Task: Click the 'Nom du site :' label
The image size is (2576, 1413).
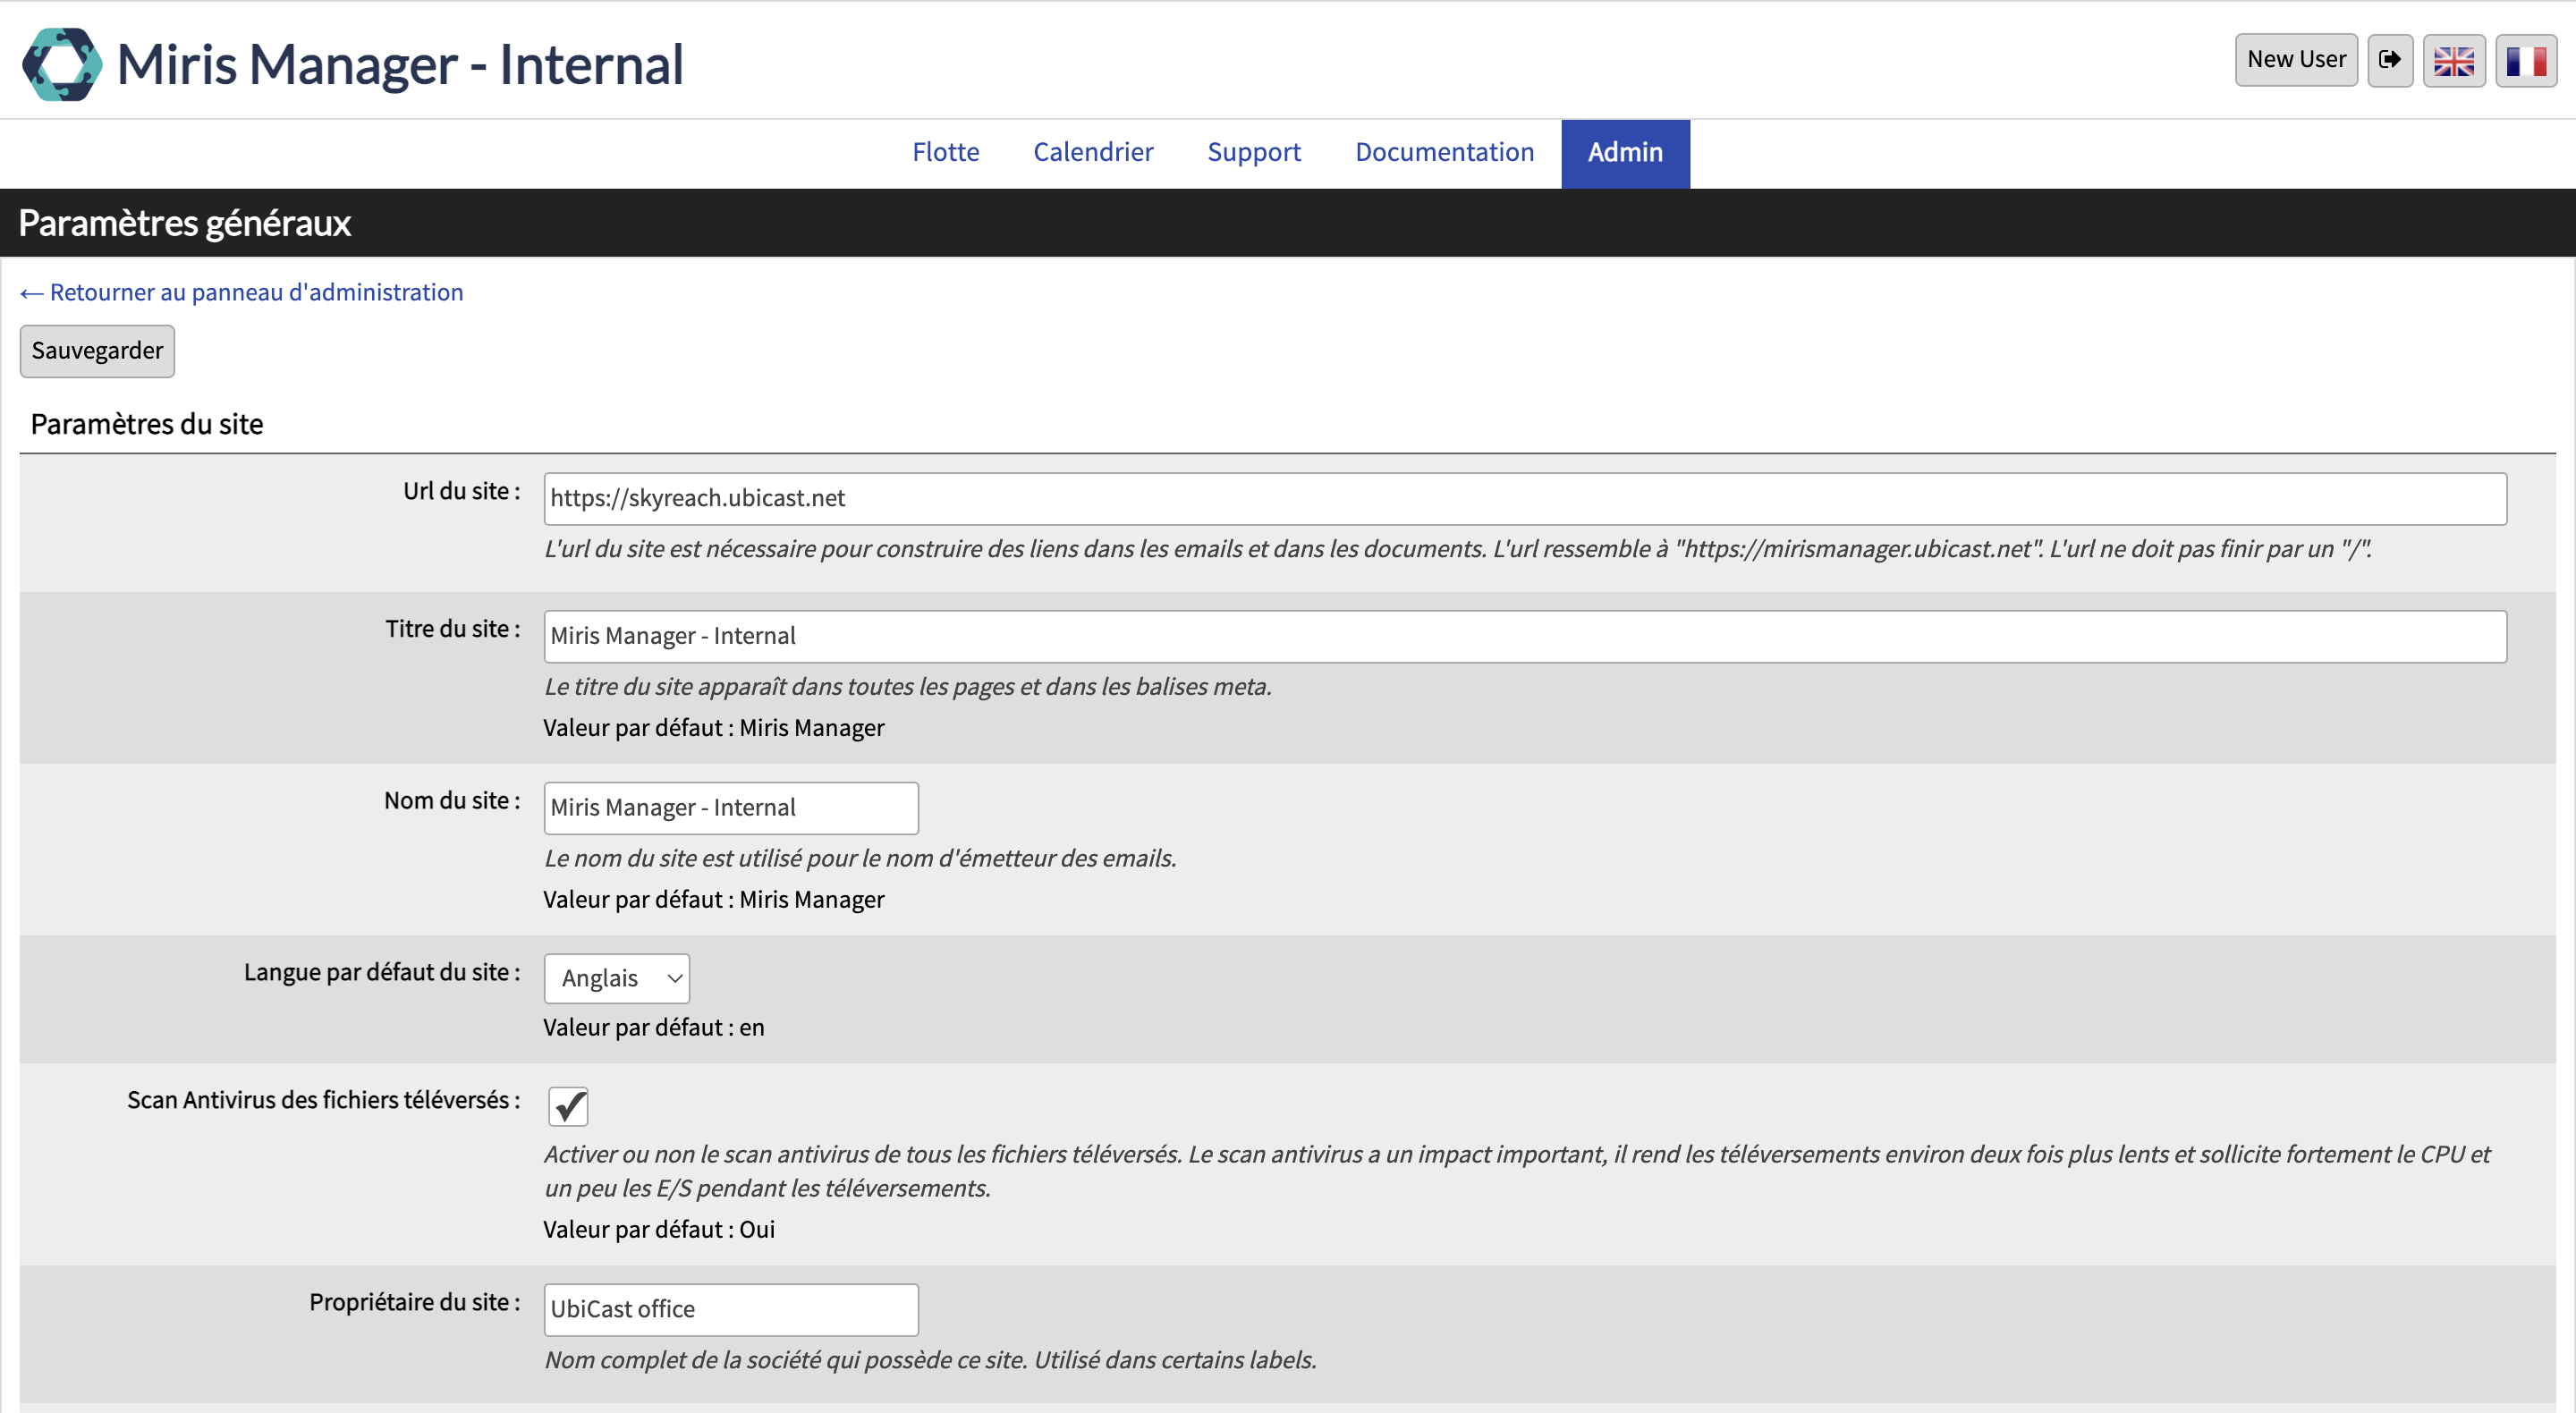Action: 452,801
